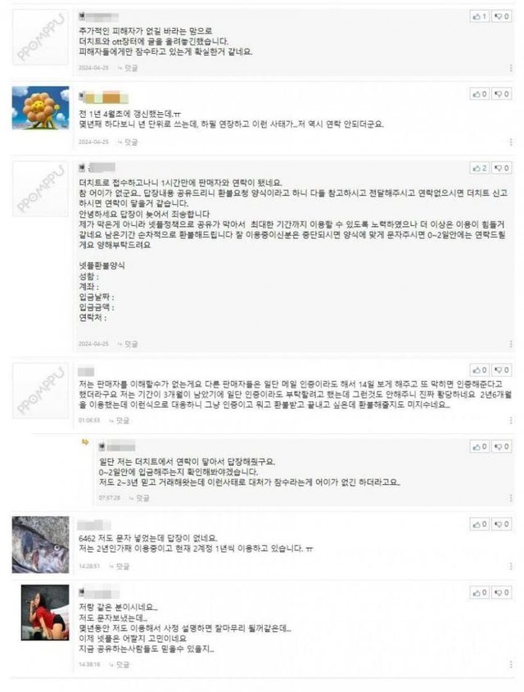
Task: Upvote the first comment with 1 like
Action: click(480, 16)
